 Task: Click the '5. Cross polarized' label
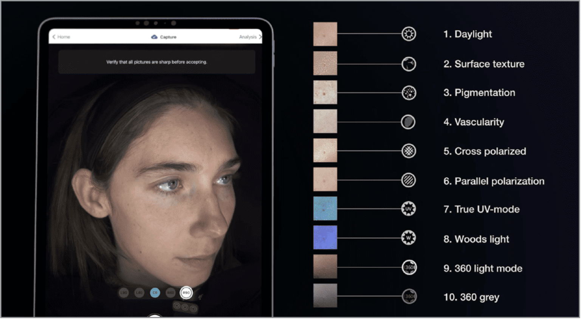pos(485,151)
